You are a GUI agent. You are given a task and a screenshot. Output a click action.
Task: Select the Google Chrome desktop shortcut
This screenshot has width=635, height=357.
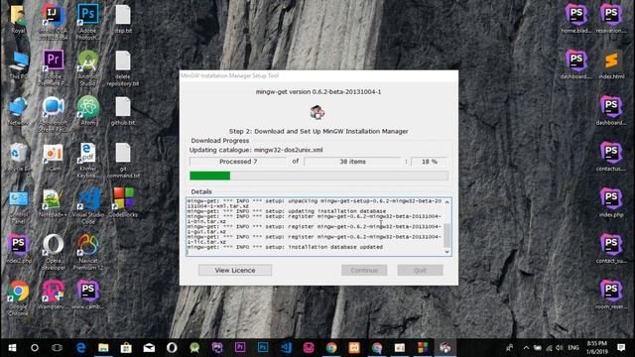click(x=18, y=297)
